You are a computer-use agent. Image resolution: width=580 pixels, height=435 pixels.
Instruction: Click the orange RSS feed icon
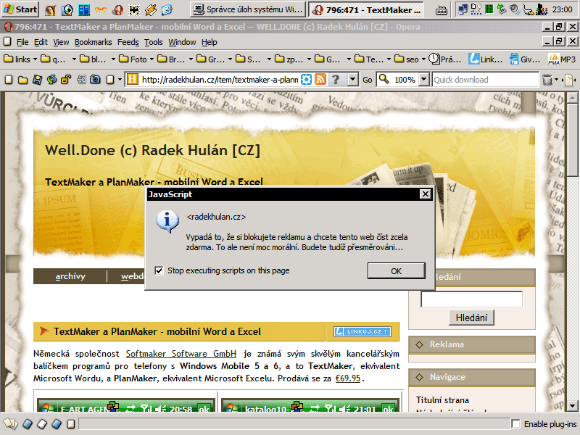[320, 80]
